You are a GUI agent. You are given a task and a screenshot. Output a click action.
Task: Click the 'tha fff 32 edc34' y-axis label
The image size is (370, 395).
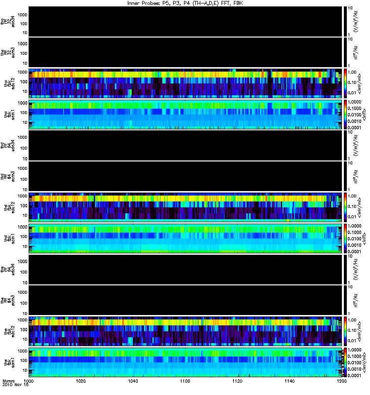pyautogui.click(x=7, y=21)
